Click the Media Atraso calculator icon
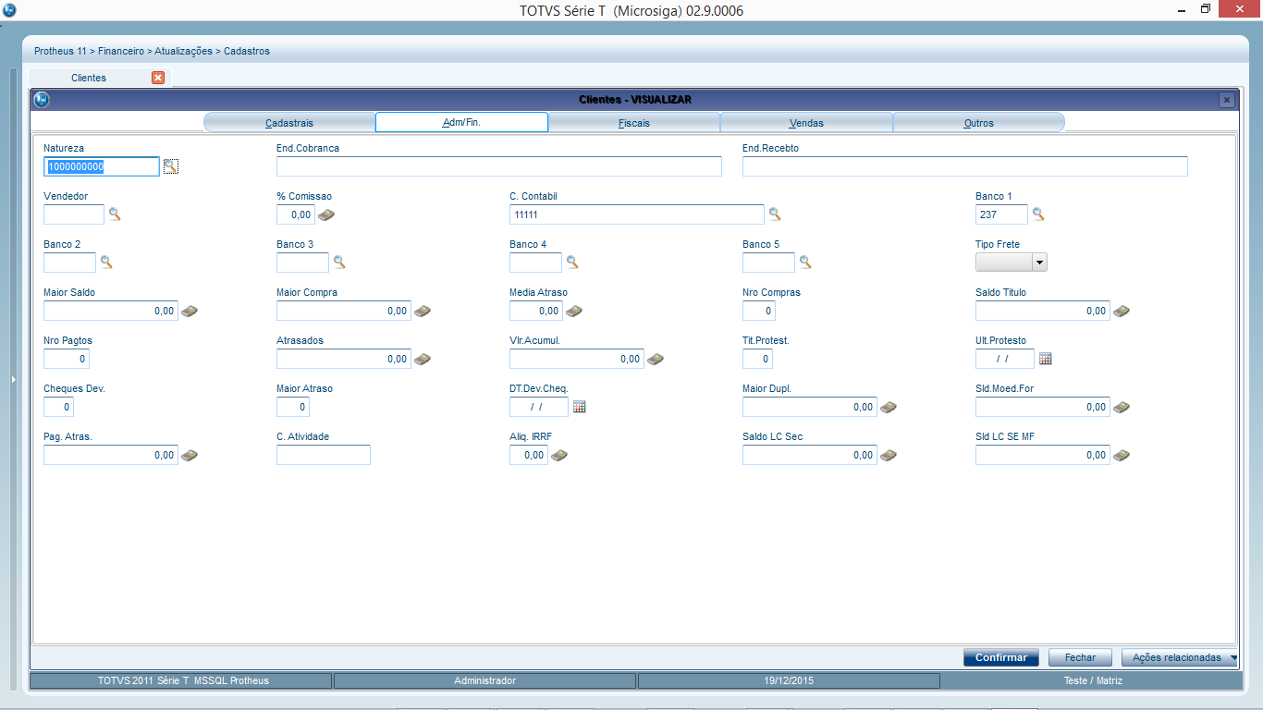This screenshot has height=710, width=1263. (574, 311)
